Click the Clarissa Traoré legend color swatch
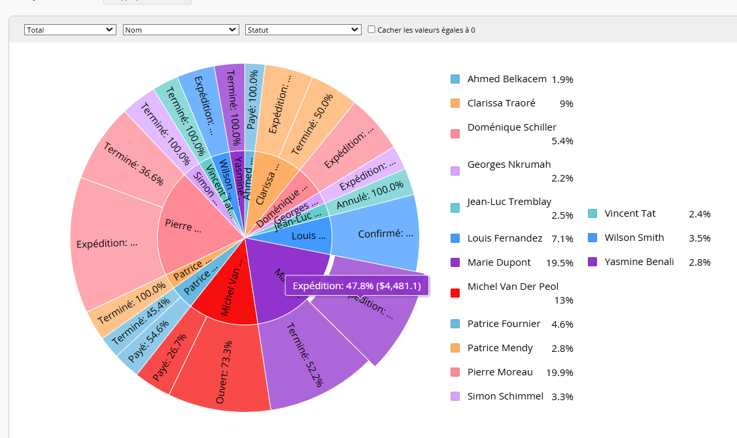The image size is (737, 438). pos(455,103)
